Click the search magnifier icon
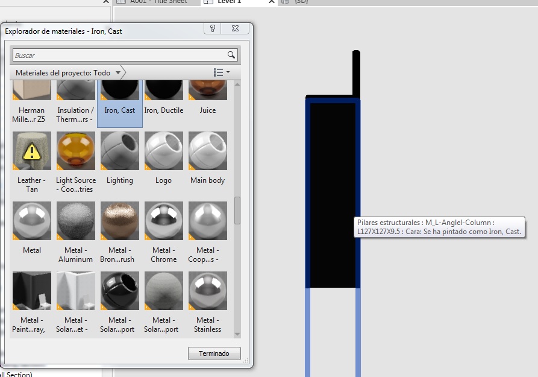 coord(231,55)
